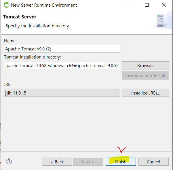Screen dimensions: 173x170
Task: Click the Cancel button
Action: [153, 162]
